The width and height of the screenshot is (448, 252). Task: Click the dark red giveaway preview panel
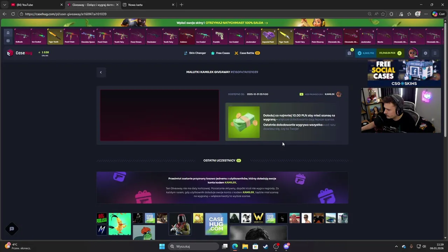pos(160,115)
